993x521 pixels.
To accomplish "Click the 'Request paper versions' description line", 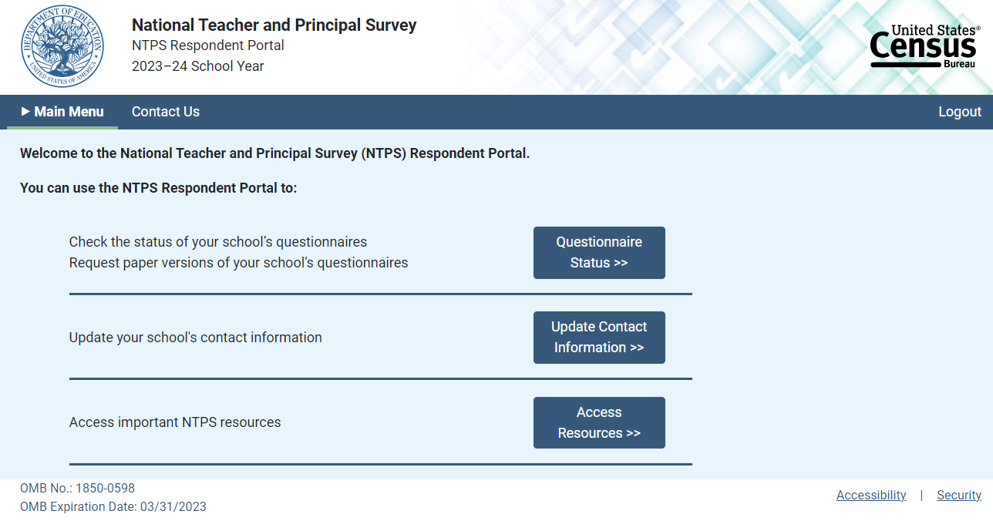I will [x=238, y=263].
